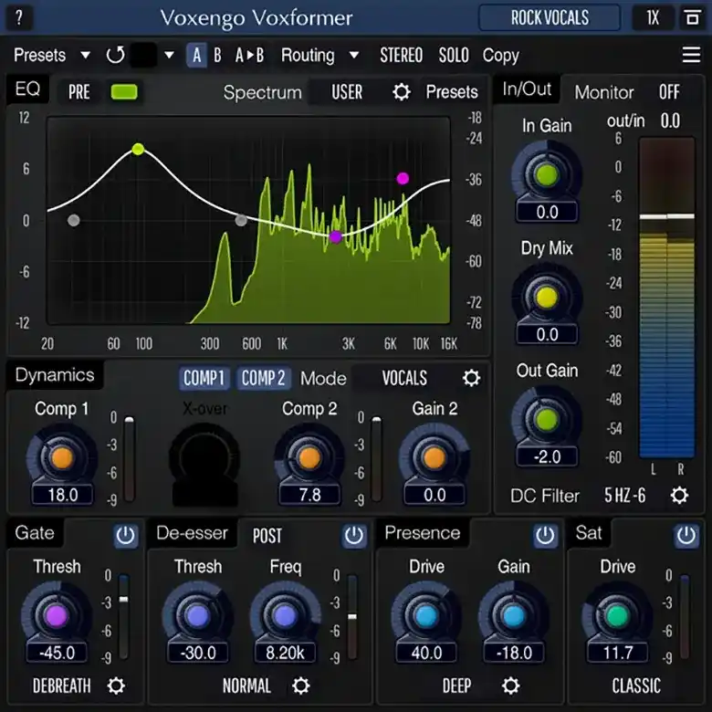Image resolution: width=712 pixels, height=712 pixels.
Task: Click the Copy button
Action: (501, 56)
